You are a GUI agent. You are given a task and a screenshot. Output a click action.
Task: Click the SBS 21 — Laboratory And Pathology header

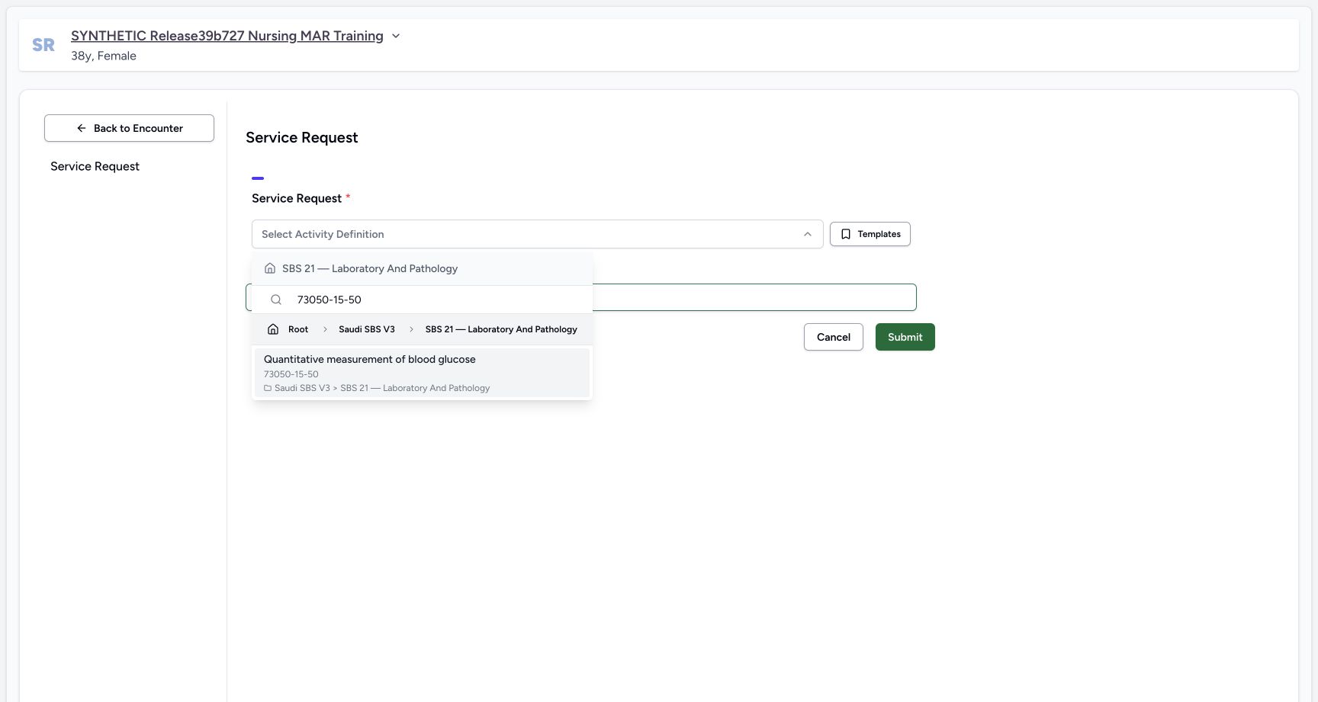tap(370, 268)
